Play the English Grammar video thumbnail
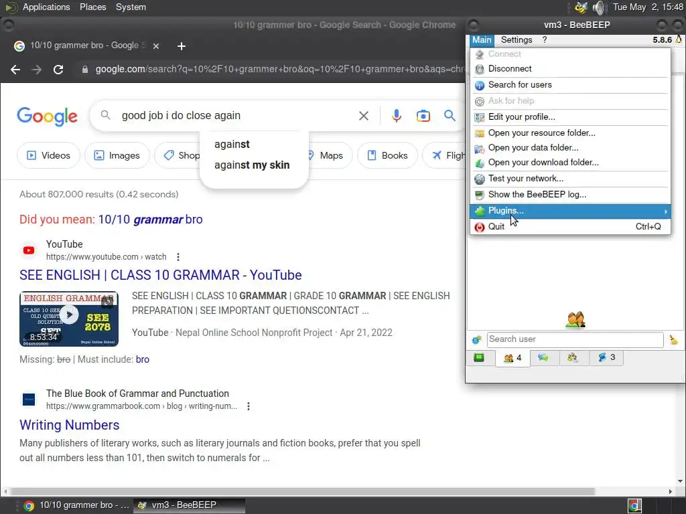The height and width of the screenshot is (514, 686). pos(69,319)
